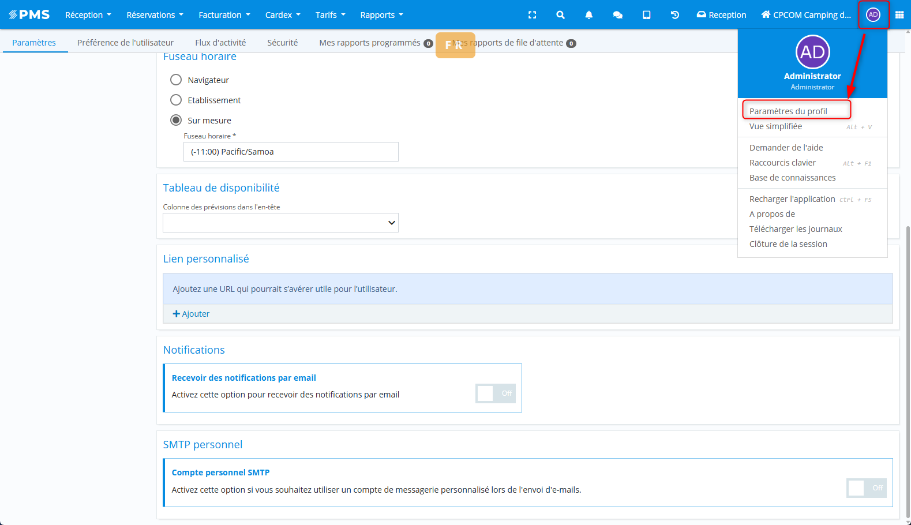The height and width of the screenshot is (525, 911).
Task: Expand the Facturation menu
Action: coord(224,15)
